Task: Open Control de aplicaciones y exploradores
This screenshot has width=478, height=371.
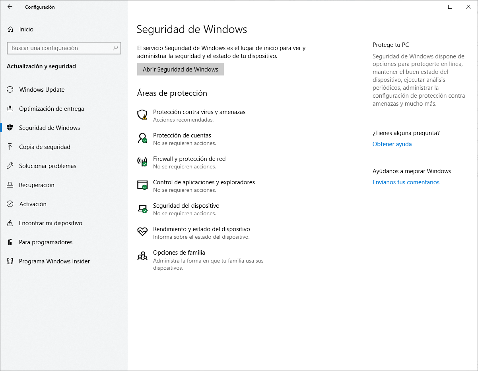Action: point(204,182)
